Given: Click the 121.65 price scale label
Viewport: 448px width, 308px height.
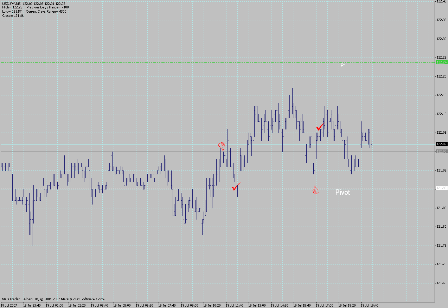Looking at the screenshot, I should point(442,283).
